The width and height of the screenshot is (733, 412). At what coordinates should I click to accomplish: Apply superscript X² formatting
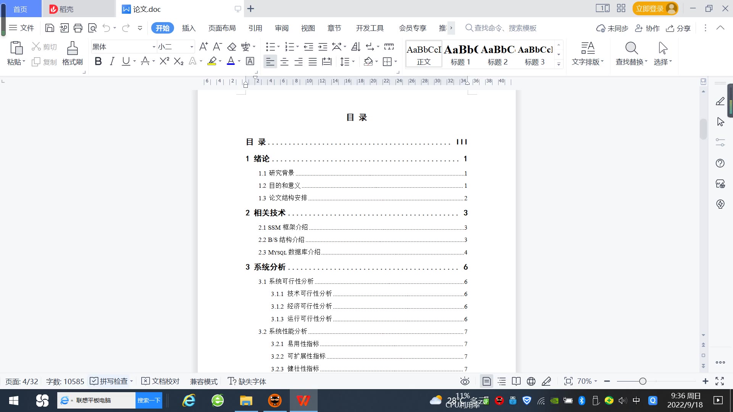click(165, 61)
